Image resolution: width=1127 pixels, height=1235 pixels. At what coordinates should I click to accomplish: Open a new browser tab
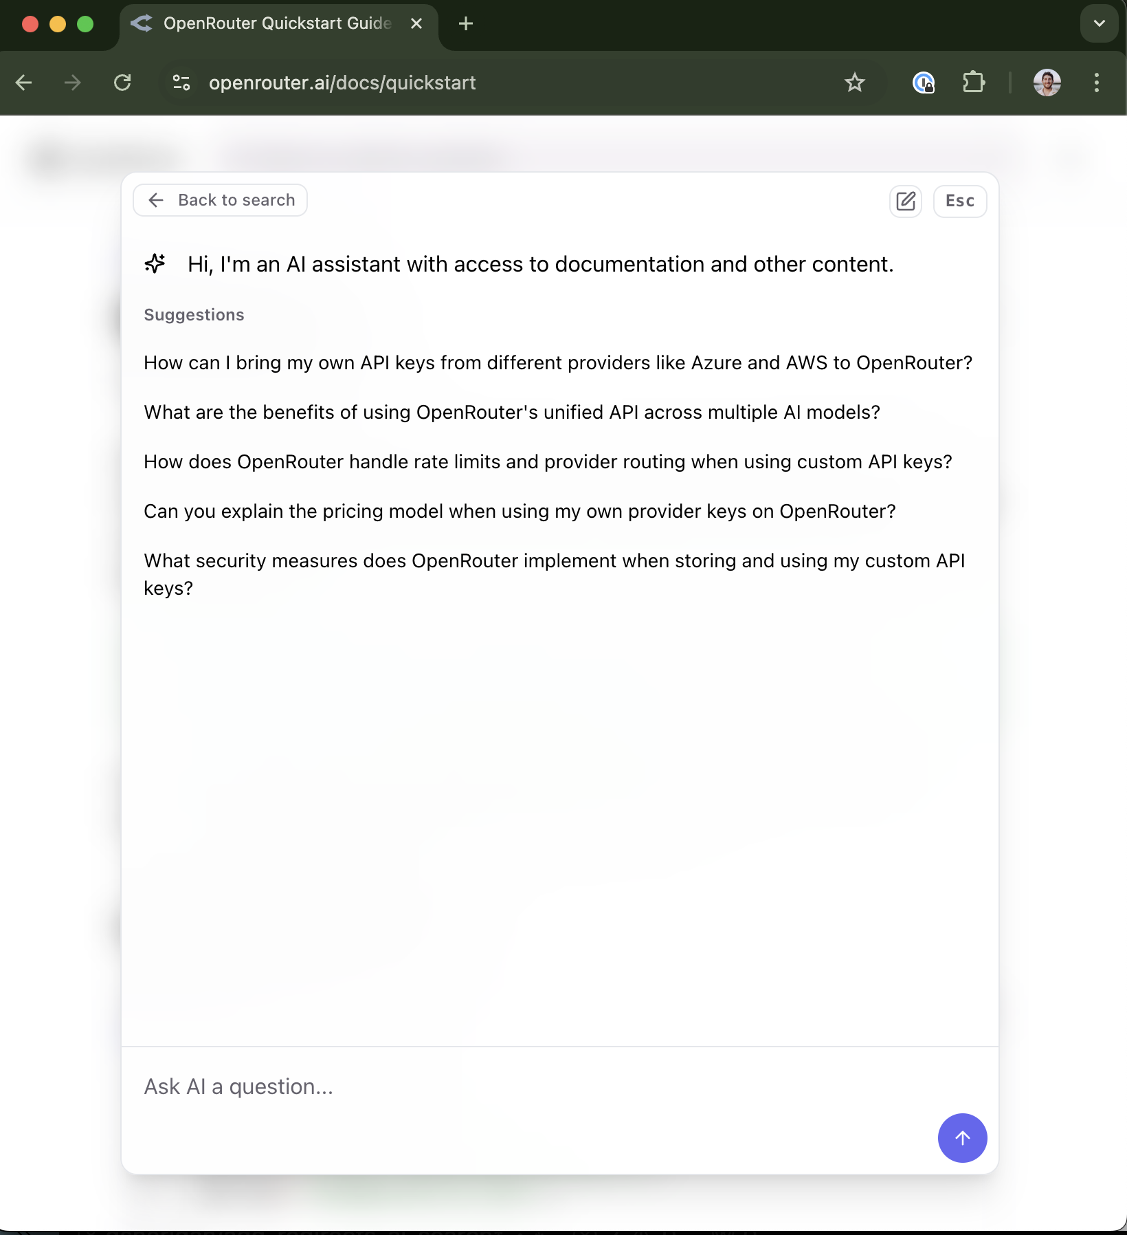tap(466, 24)
